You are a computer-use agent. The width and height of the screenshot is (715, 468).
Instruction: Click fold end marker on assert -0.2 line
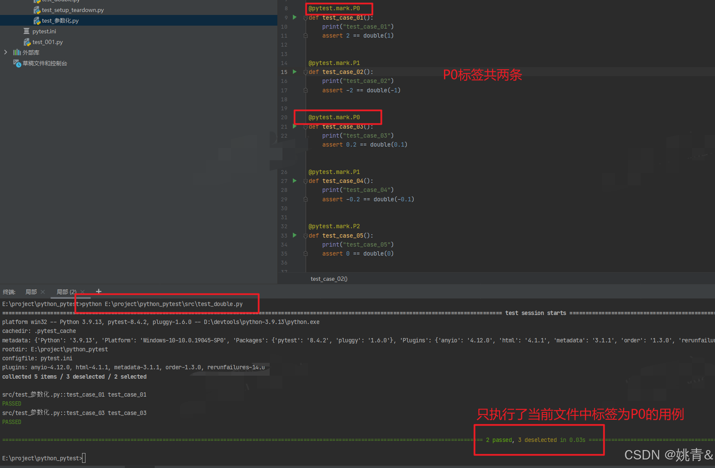306,199
